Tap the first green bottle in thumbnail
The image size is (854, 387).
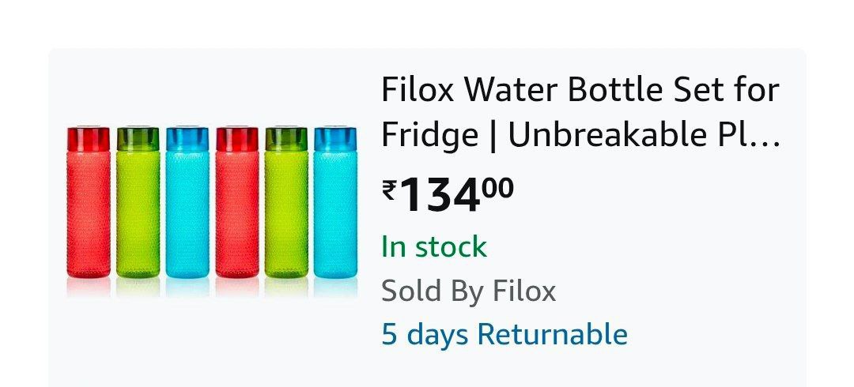point(138,202)
